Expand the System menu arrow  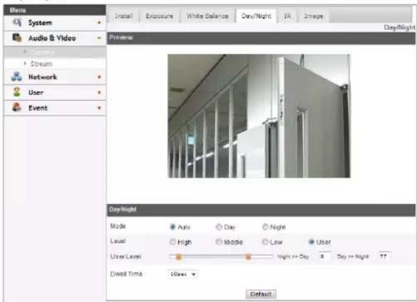(99, 22)
